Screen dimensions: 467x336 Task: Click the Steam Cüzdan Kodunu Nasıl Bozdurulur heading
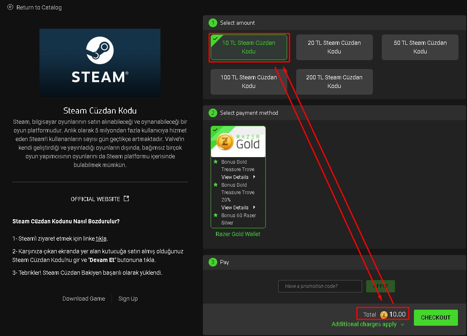tap(66, 221)
